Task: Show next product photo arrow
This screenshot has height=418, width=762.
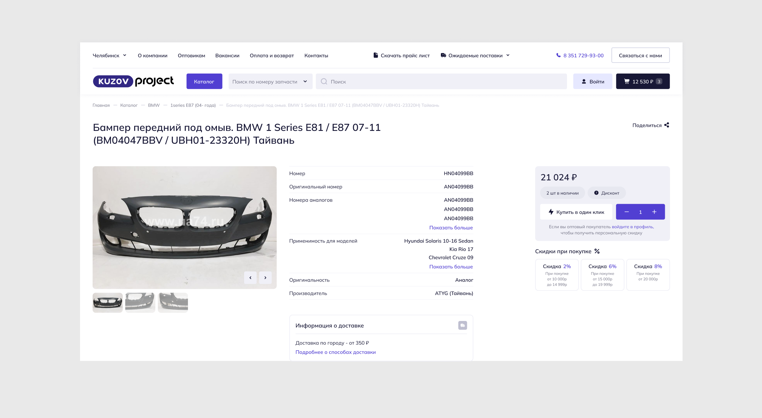Action: point(265,278)
